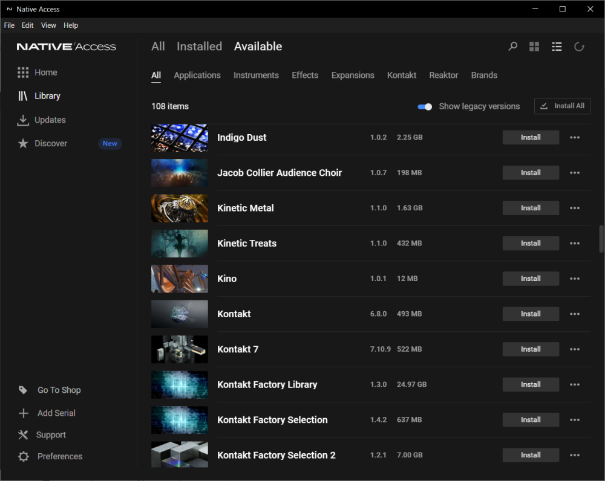
Task: Click the Go To Shop tag icon
Action: pyautogui.click(x=23, y=390)
